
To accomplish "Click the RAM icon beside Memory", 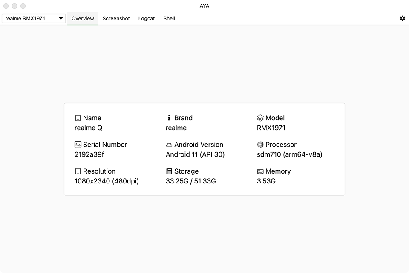I will click(x=260, y=171).
